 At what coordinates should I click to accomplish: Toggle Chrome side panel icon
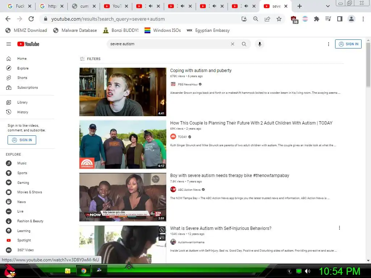(340, 19)
